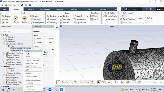
Task: Click the Scale button in Task Page
Action: pyautogui.click(x=40, y=39)
